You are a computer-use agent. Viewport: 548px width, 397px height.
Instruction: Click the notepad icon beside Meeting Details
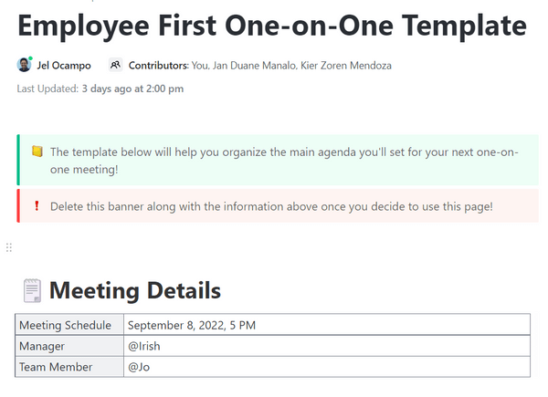[x=31, y=291]
